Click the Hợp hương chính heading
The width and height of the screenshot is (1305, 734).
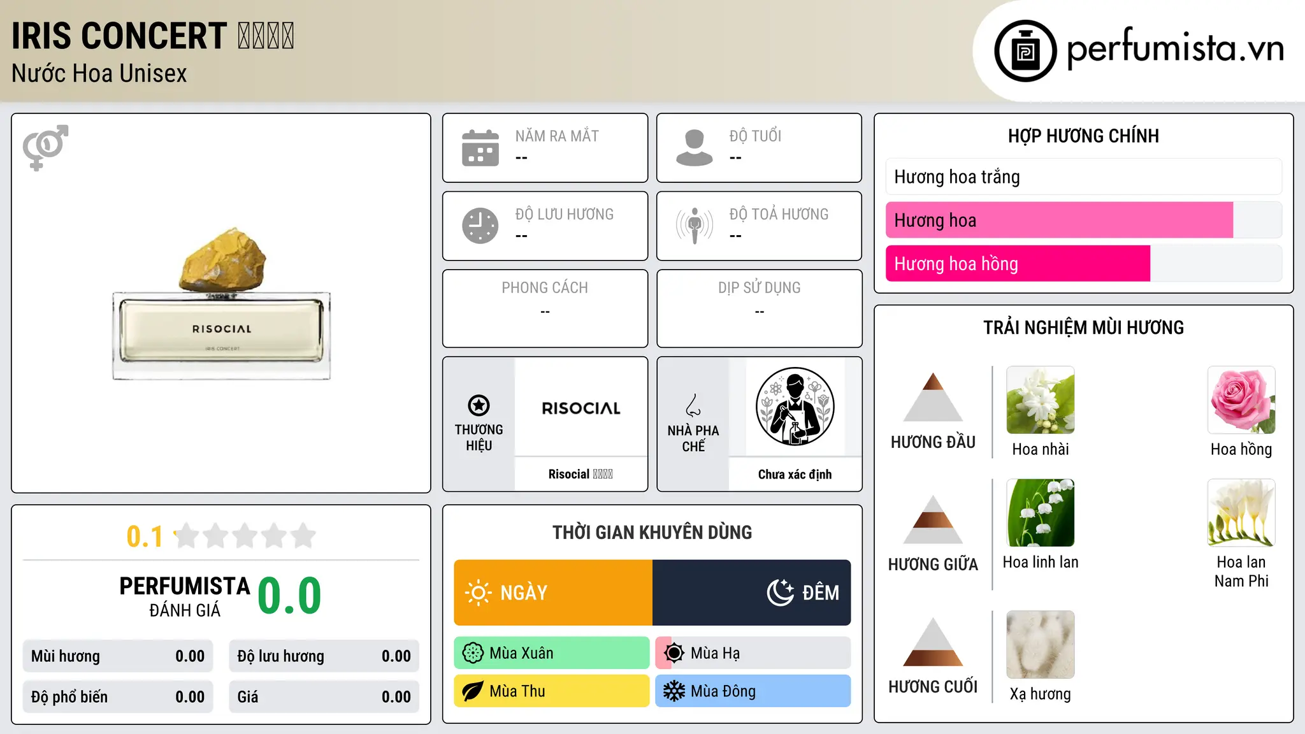click(1083, 136)
